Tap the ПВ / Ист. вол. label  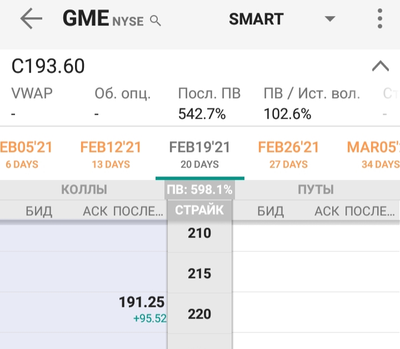tap(312, 93)
